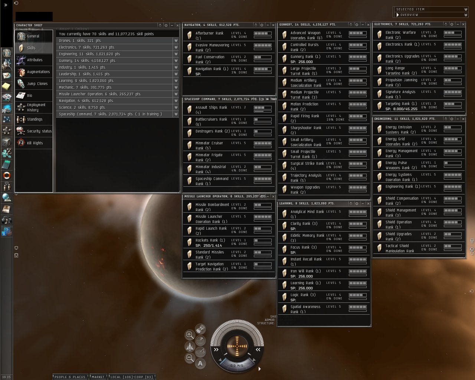Collapse the Selected Item panel chevron
475x380 pixels.
(x=466, y=9)
